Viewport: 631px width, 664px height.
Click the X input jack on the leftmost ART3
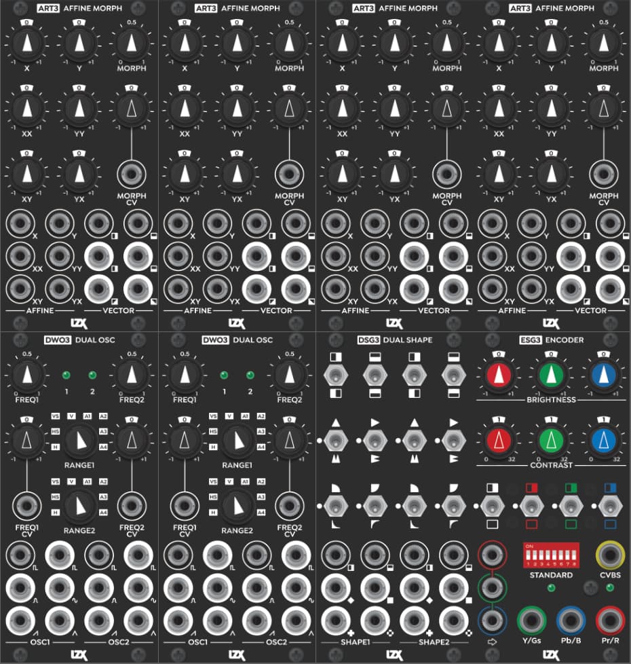pos(20,223)
